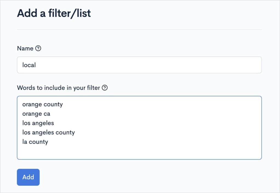
Task: Click the question mark after Name label
Action: coord(39,48)
